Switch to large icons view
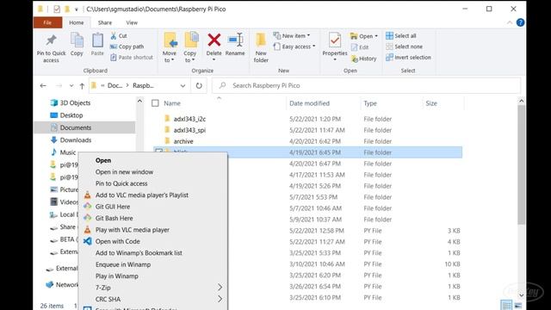 point(518,305)
